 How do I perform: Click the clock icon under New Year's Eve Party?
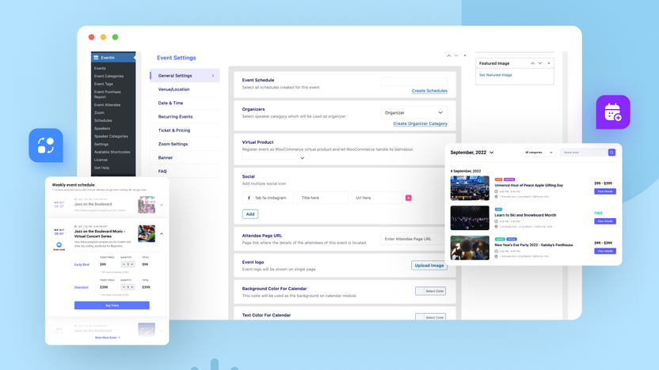(496, 251)
